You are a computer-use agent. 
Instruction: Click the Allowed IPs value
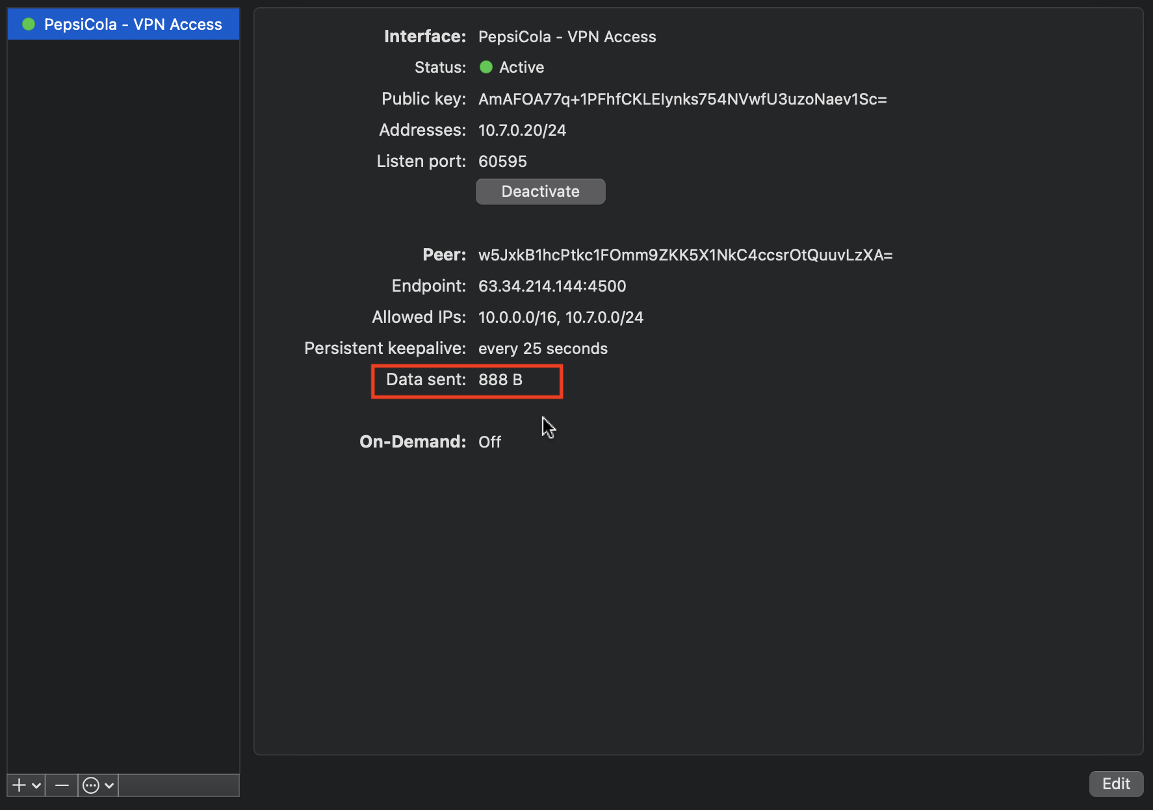click(x=560, y=318)
